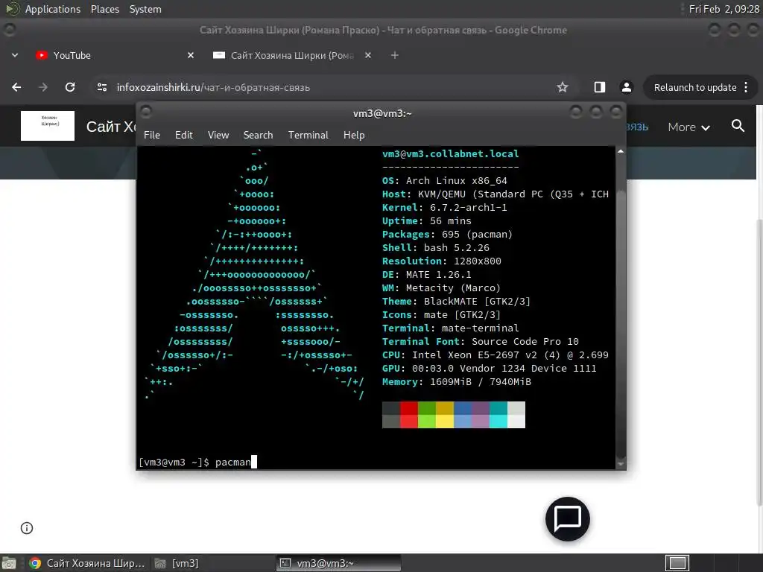Click the Packages: 695 (pacman) line
Screen dimensions: 763x572
pyautogui.click(x=447, y=235)
